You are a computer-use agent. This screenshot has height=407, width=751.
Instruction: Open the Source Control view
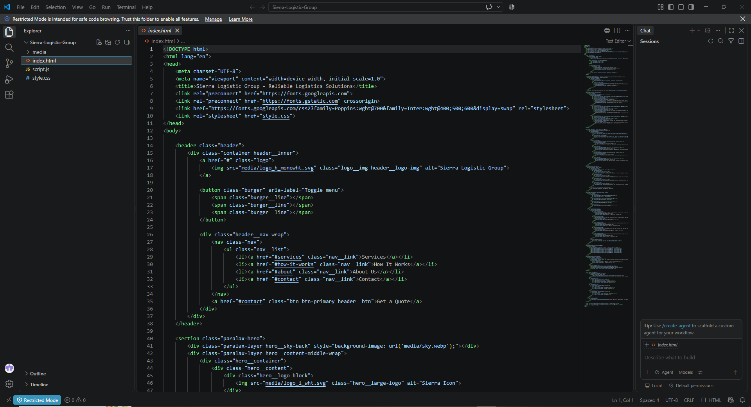pos(9,63)
